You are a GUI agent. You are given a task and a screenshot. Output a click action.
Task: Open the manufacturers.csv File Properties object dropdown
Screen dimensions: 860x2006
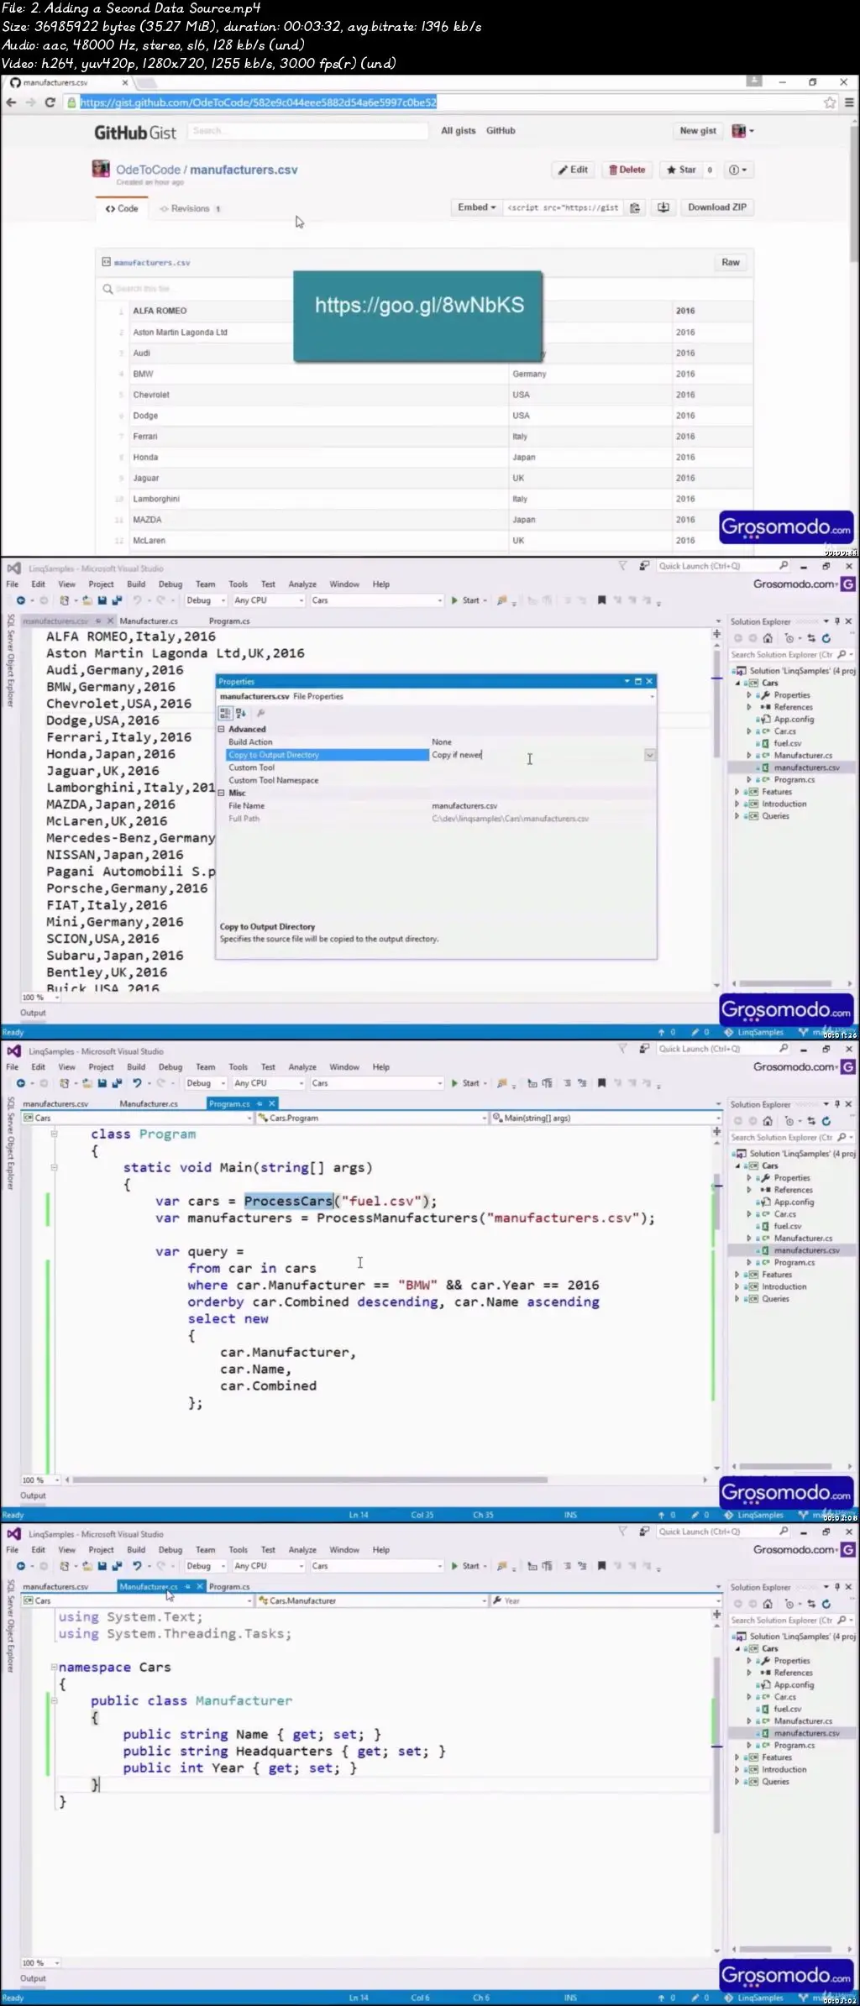click(652, 696)
